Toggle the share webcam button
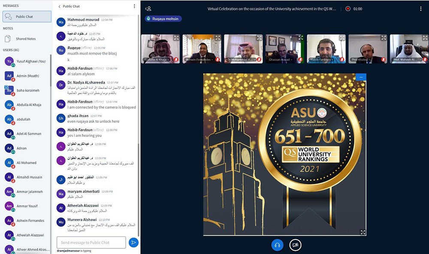The image size is (429, 254). click(295, 245)
